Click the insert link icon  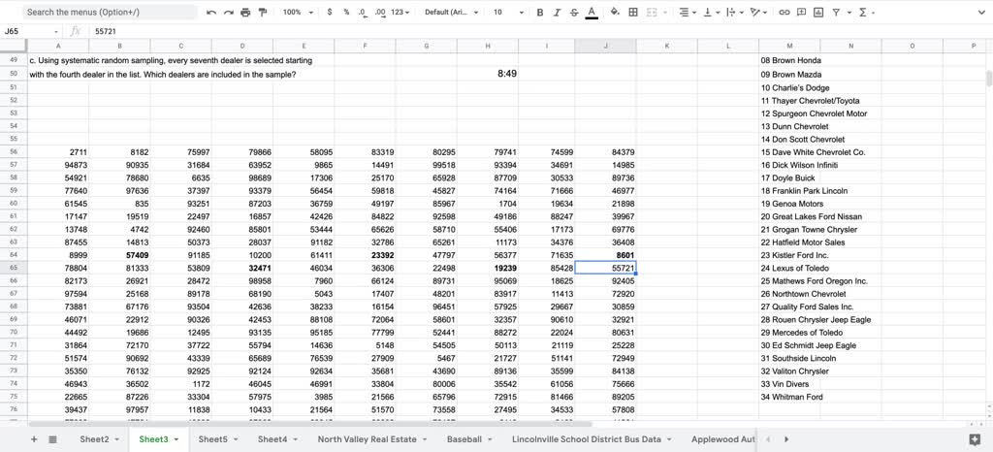[785, 13]
